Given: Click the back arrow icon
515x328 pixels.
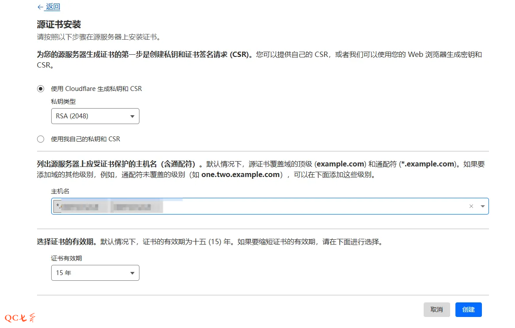Looking at the screenshot, I should (40, 7).
